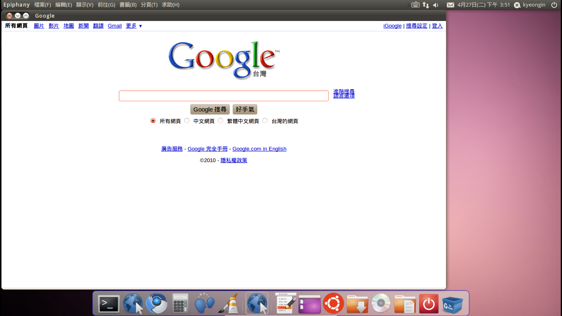Image resolution: width=562 pixels, height=316 pixels.
Task: Open the iGoogle link
Action: 392,26
